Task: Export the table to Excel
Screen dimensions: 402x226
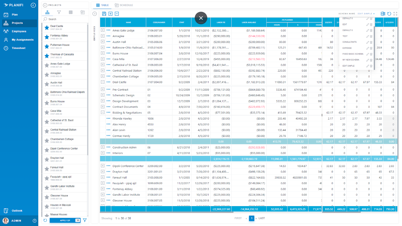Action: tap(383, 14)
